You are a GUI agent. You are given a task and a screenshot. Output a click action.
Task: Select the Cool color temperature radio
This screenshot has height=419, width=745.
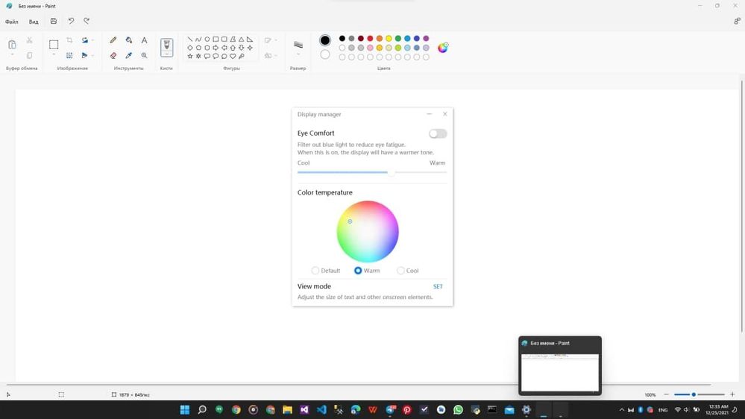(x=400, y=271)
